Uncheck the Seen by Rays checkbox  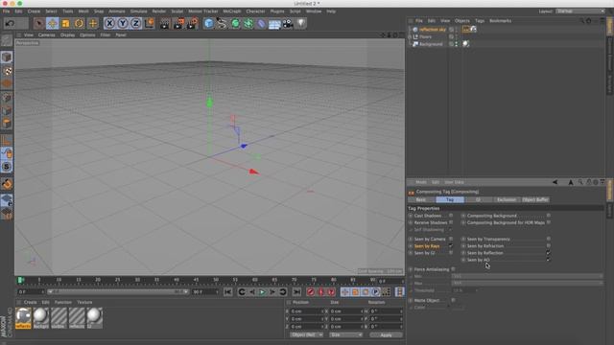[451, 245]
